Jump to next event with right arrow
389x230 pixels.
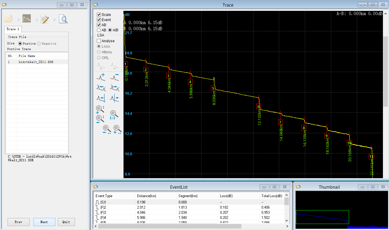(114, 87)
